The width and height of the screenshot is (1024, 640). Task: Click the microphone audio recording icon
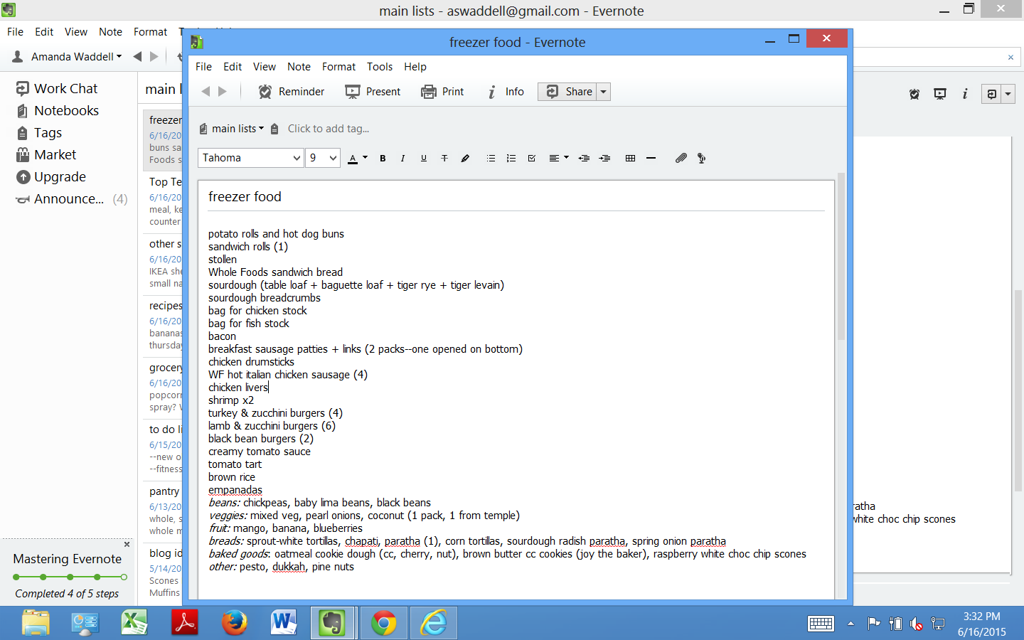[701, 158]
